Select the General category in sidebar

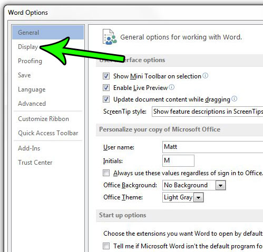(48, 33)
